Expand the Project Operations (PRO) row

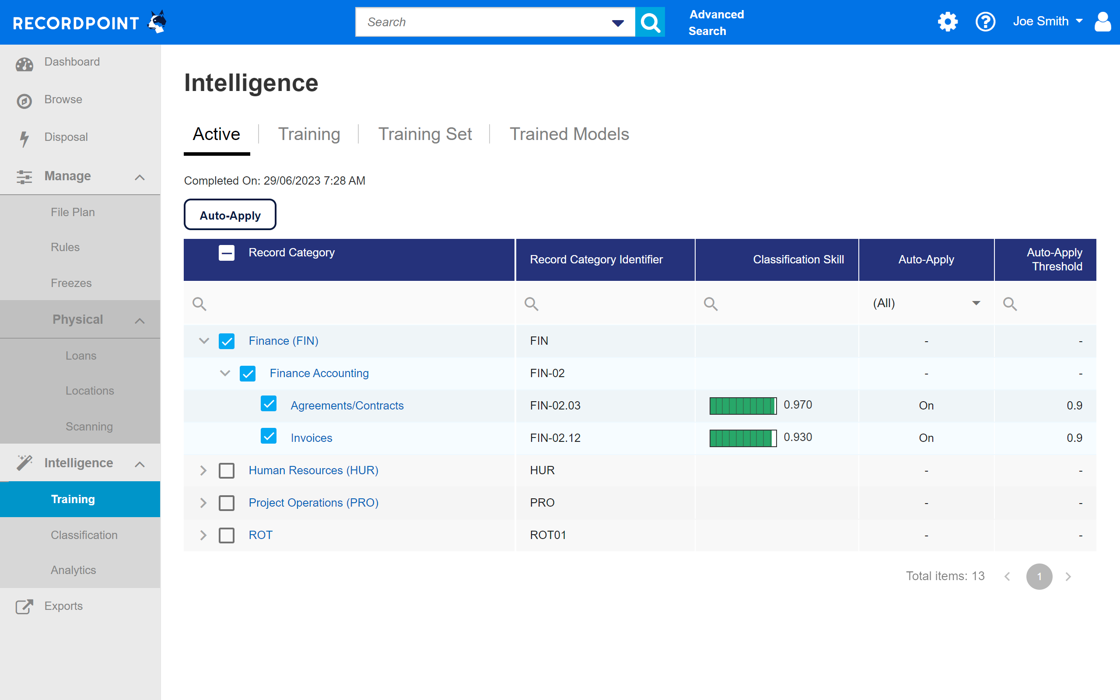point(203,503)
